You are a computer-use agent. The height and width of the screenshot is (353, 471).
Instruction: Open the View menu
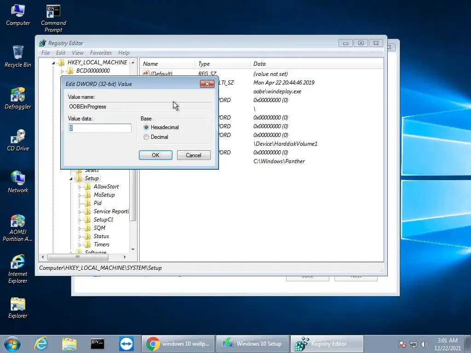[x=77, y=53]
